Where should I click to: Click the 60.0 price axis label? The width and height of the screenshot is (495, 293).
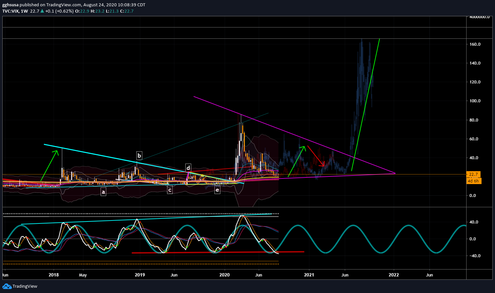click(474, 139)
